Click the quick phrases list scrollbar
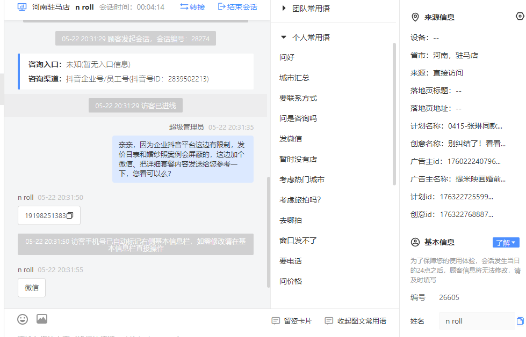 (394, 114)
